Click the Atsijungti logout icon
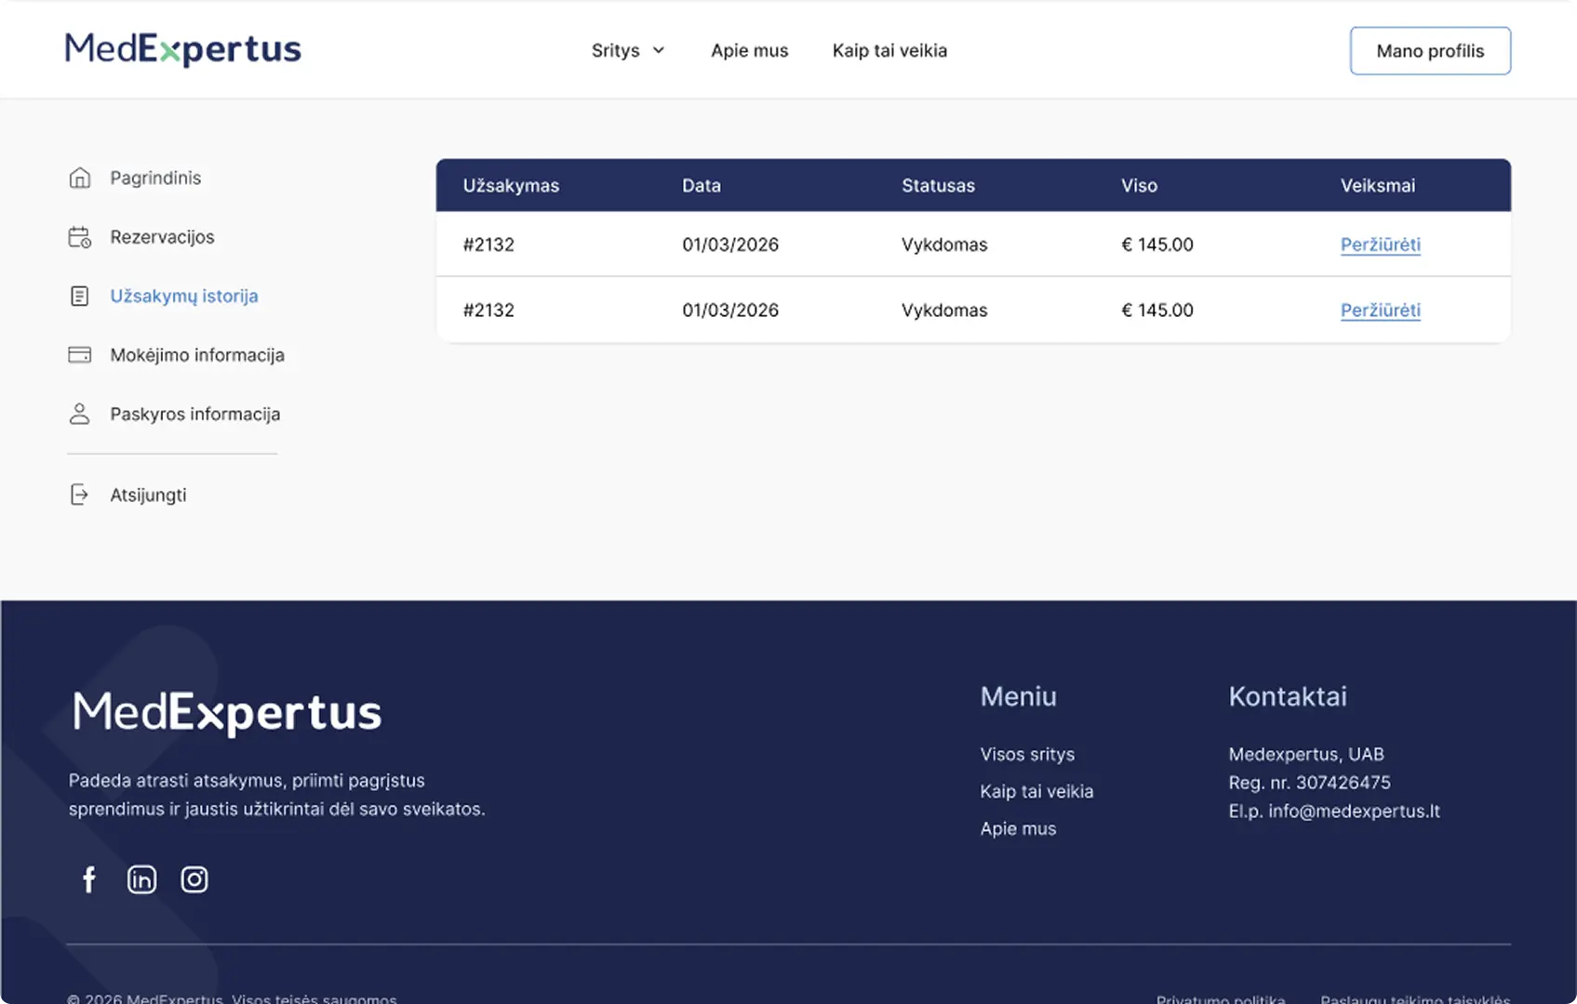Screen dimensions: 1577x1004 (x=80, y=495)
